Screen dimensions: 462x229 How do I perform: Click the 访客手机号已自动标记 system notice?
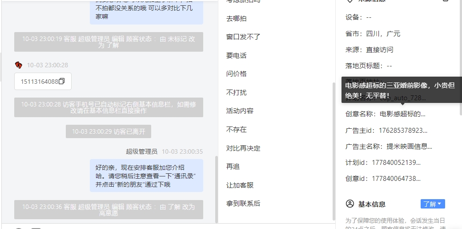click(108, 107)
